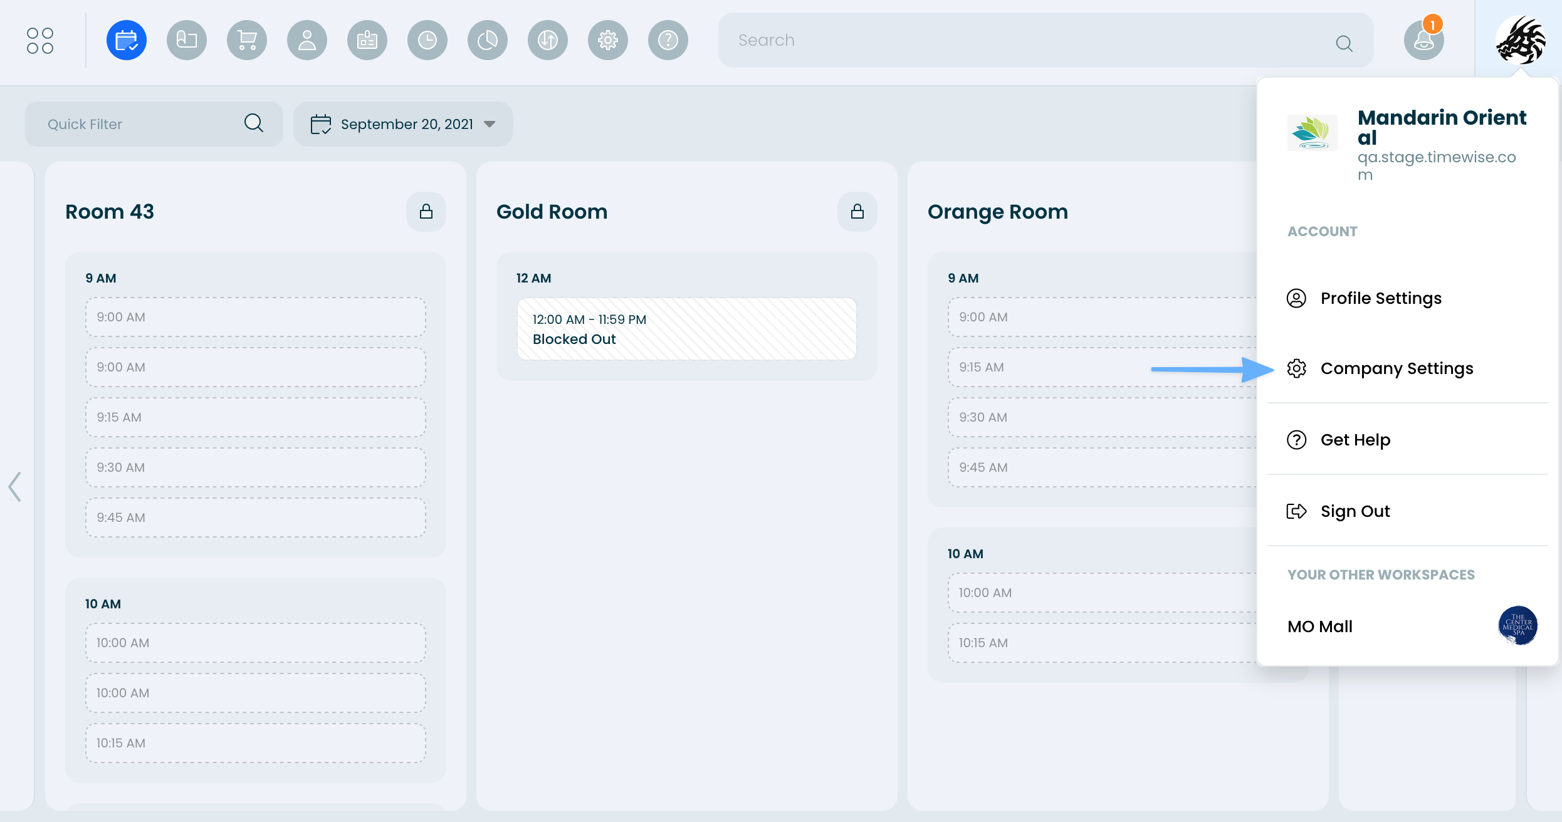Click the Quick Filter input field
The image size is (1562, 822).
click(141, 125)
